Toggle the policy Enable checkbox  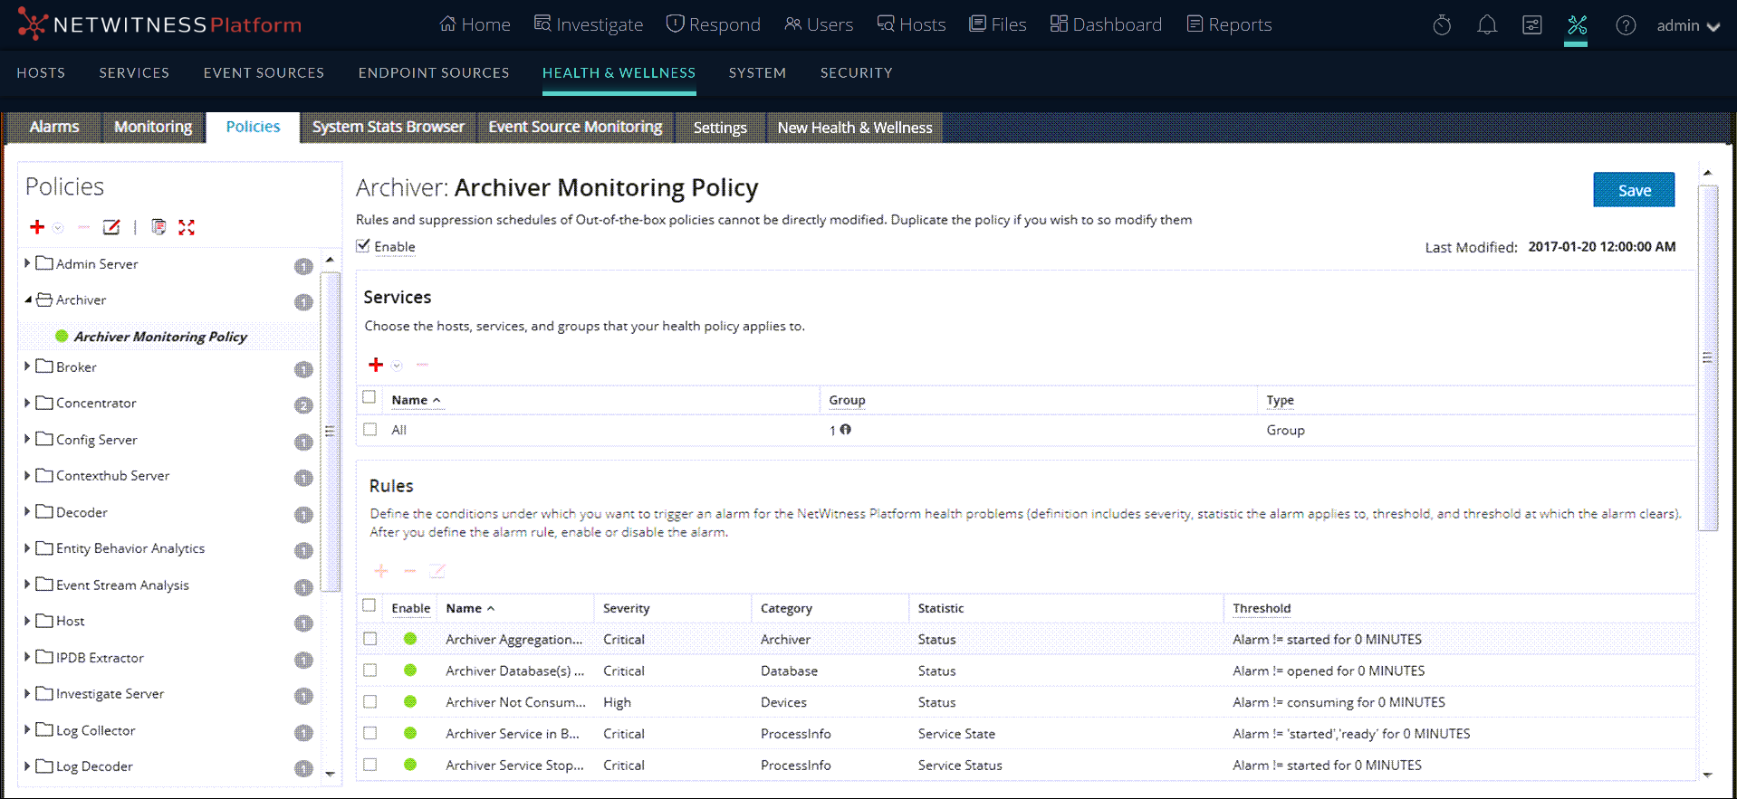(364, 246)
